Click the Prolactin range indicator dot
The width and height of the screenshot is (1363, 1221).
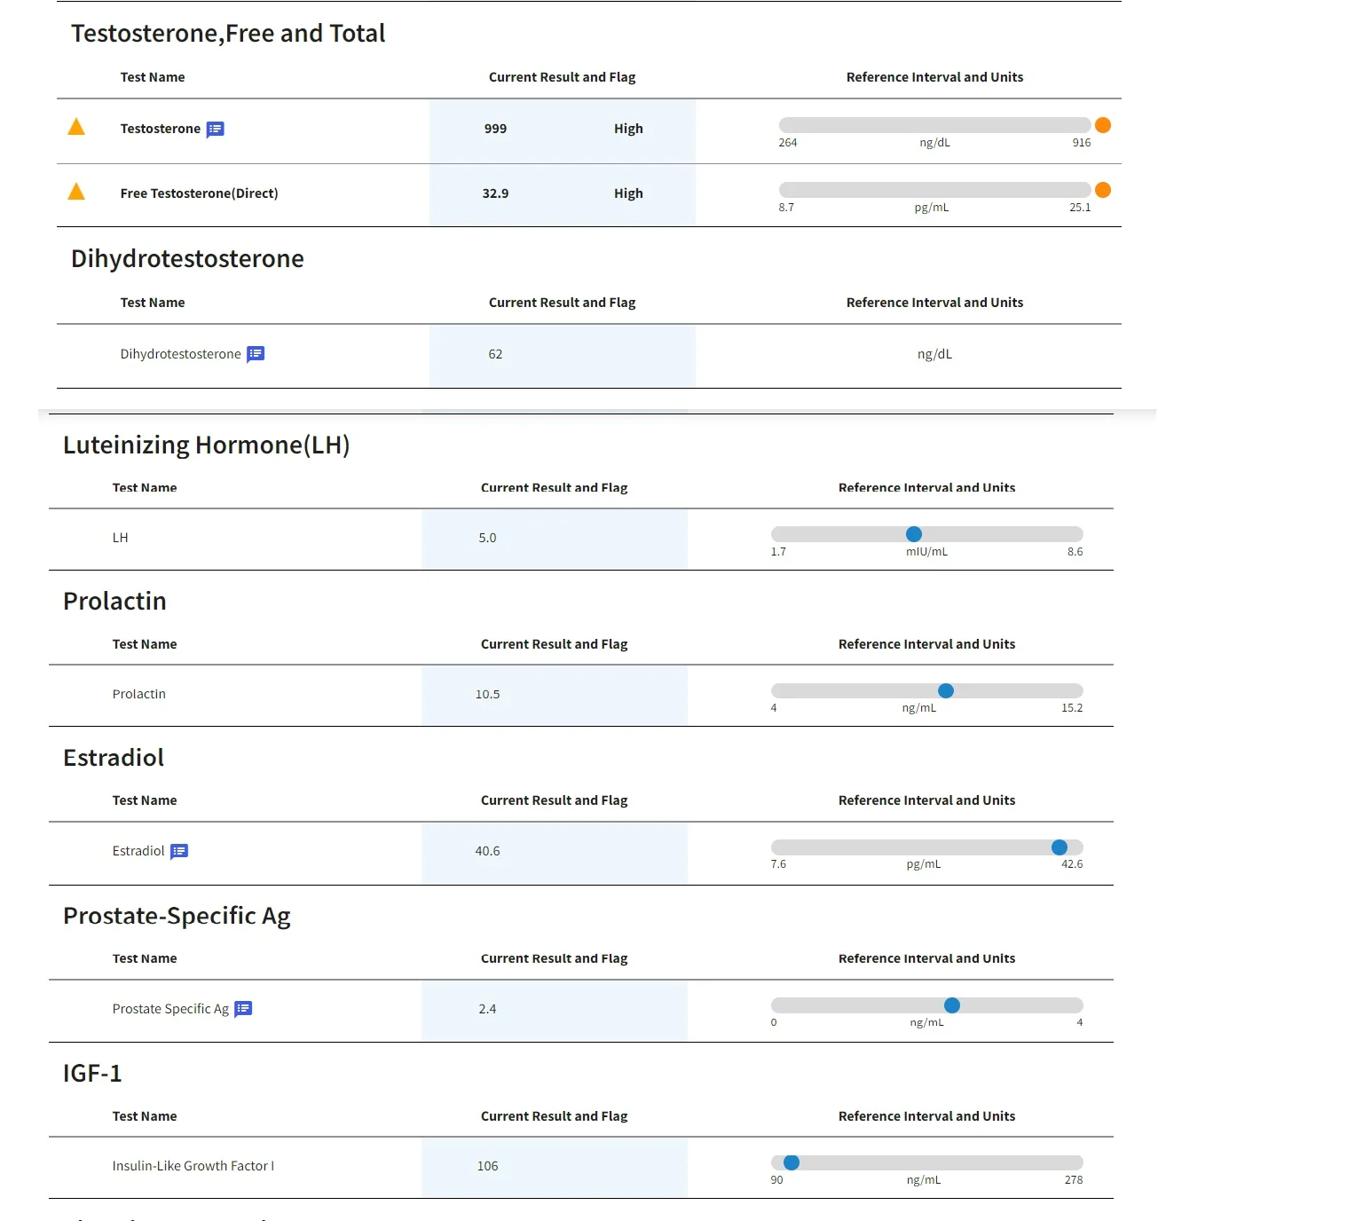pos(946,690)
